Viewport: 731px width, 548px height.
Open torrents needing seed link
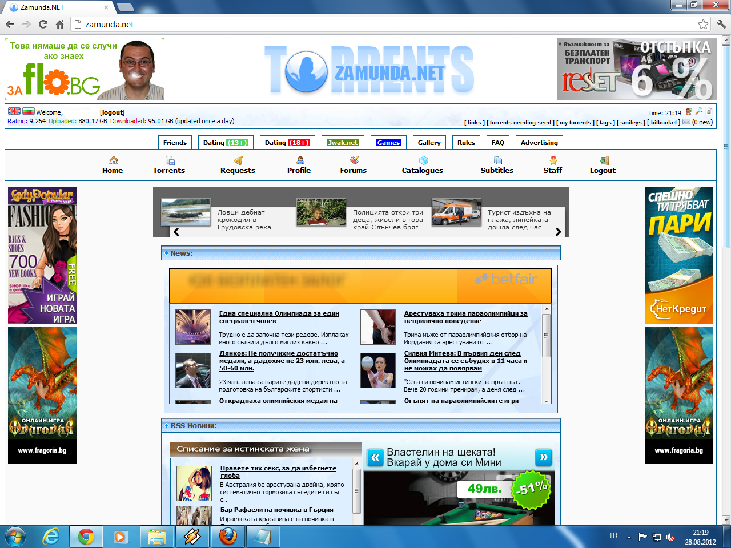(x=520, y=122)
